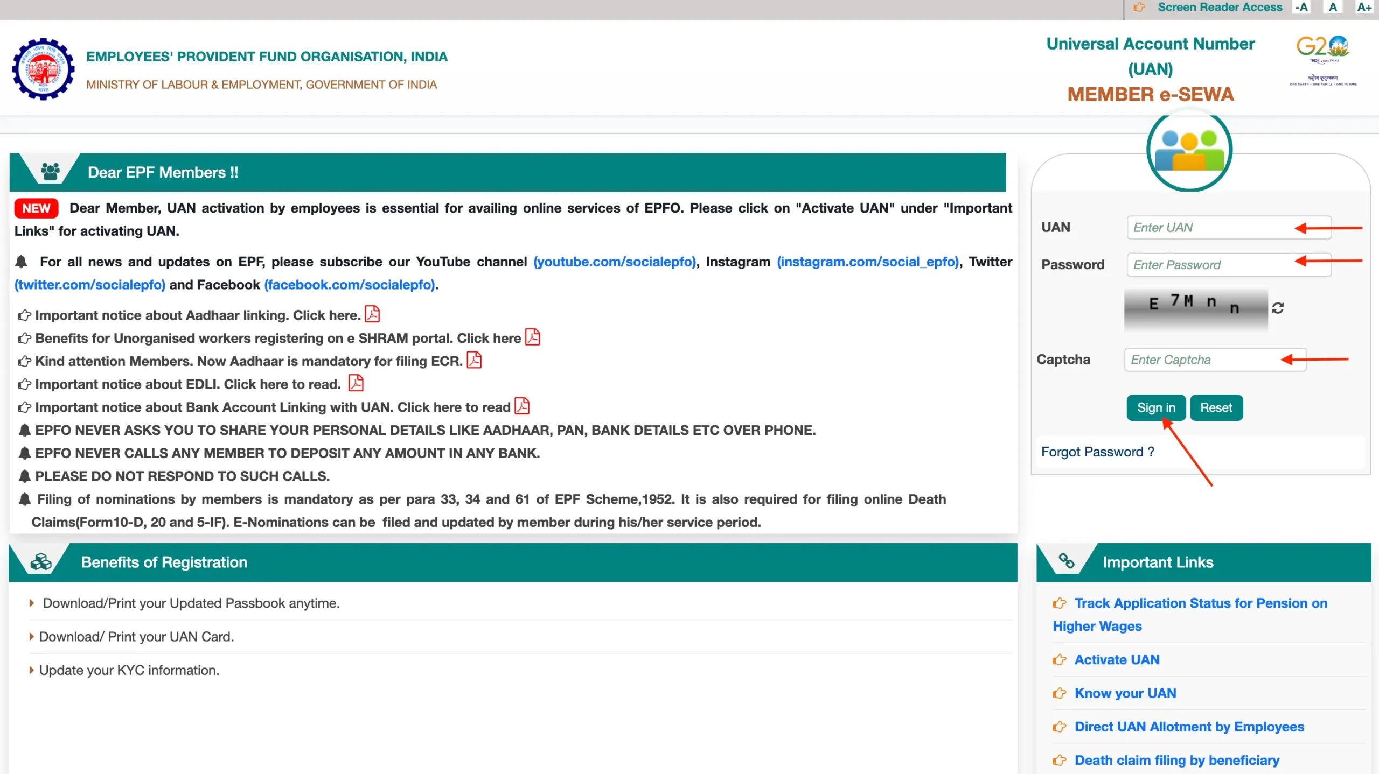Click the EPFO logo emblem
Screen dimensions: 1379x774
click(x=43, y=69)
